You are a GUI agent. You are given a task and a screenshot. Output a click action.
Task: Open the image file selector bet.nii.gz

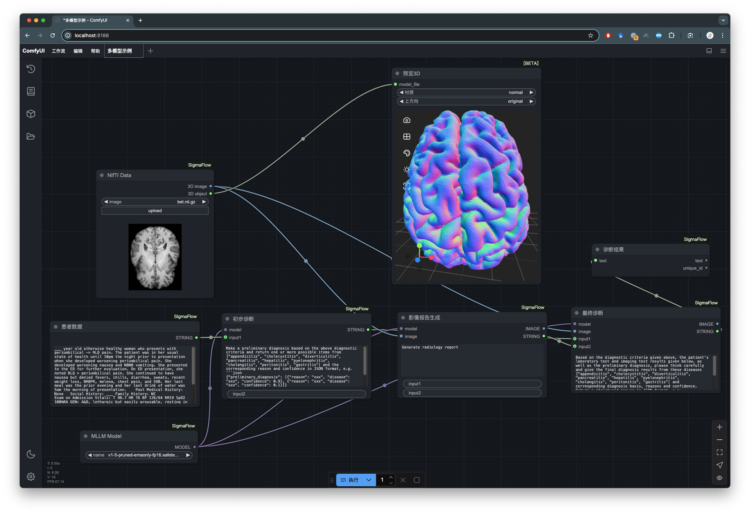click(155, 202)
